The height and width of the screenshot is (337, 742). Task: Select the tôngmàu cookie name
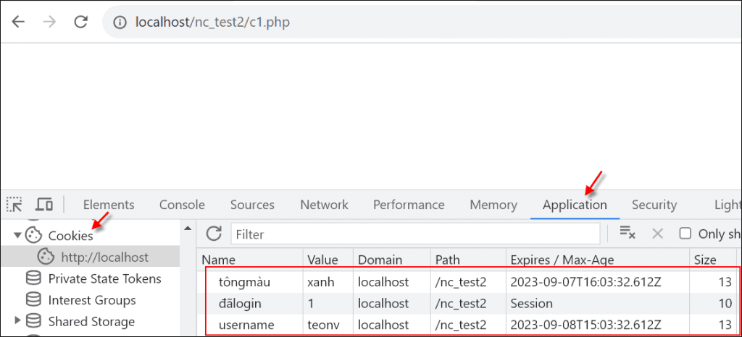244,282
